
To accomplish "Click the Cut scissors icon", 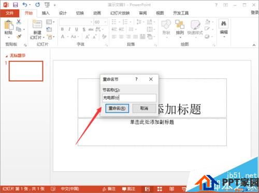I will click(x=19, y=22).
